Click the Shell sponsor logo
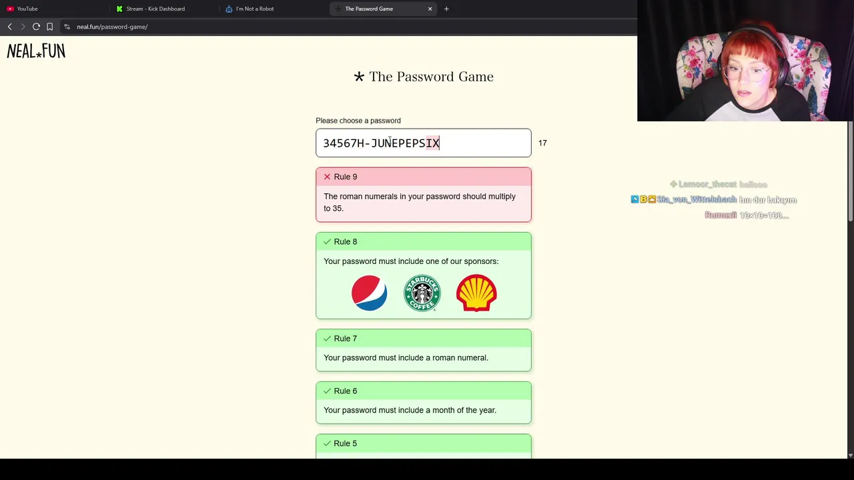 (x=476, y=293)
